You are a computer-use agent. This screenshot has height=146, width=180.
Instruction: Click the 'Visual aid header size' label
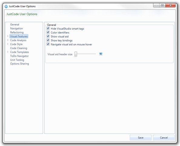(x=60, y=54)
